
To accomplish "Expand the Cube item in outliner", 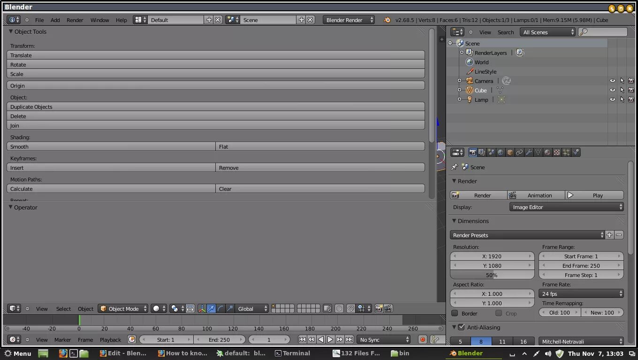I will tap(460, 90).
